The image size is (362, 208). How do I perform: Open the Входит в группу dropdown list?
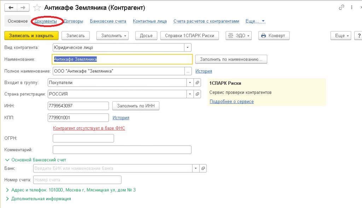click(x=190, y=83)
